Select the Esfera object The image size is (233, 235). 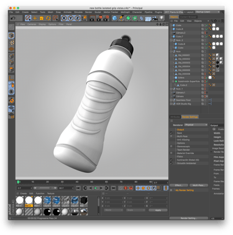pyautogui.click(x=181, y=78)
